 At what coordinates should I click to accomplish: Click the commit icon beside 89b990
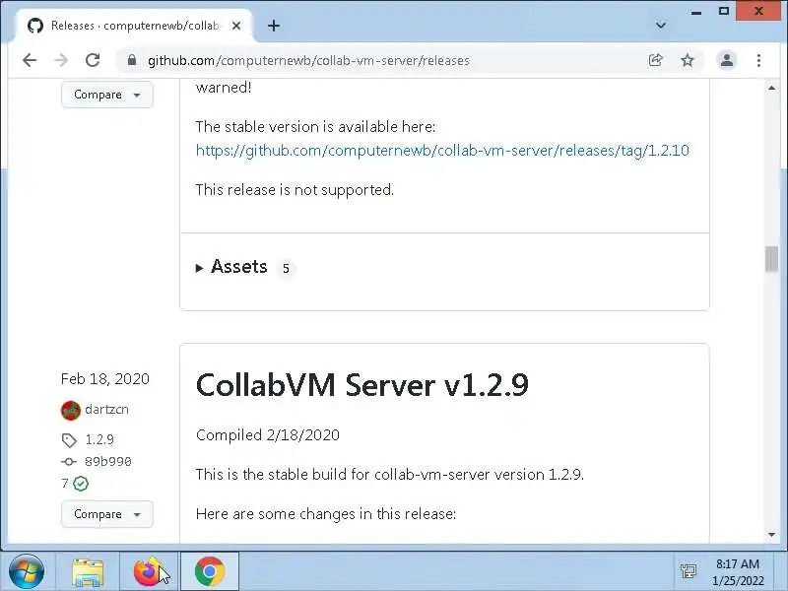pos(68,461)
